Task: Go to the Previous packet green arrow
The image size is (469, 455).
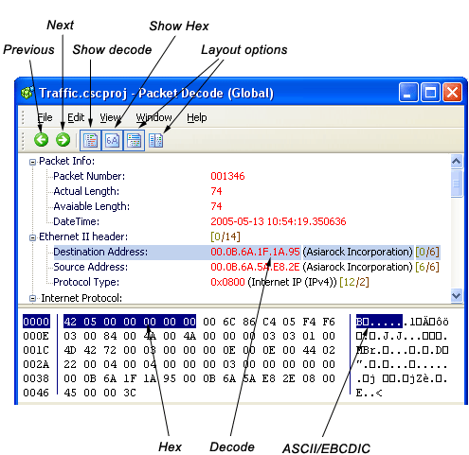Action: click(x=41, y=140)
